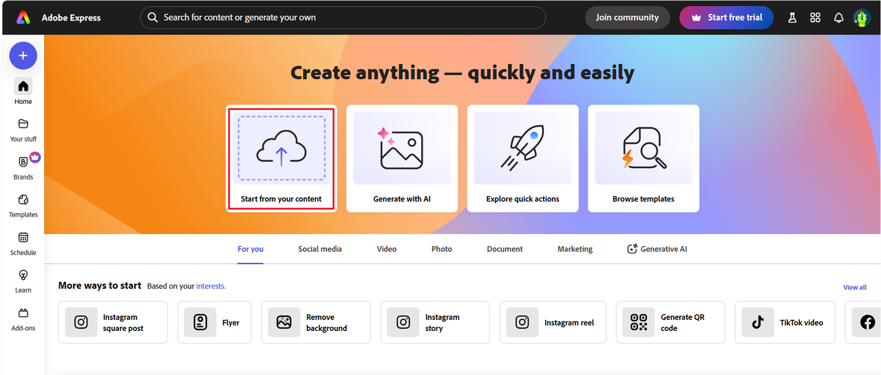Click the Instagram reel icon
Viewport: 881px width, 375px height.
[x=522, y=322]
